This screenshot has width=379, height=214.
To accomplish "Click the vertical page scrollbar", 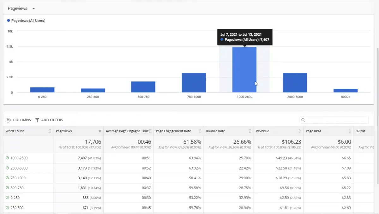I will [377, 116].
